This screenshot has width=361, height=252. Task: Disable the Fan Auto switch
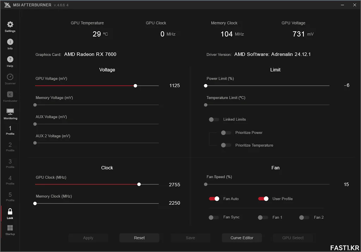[214, 199]
